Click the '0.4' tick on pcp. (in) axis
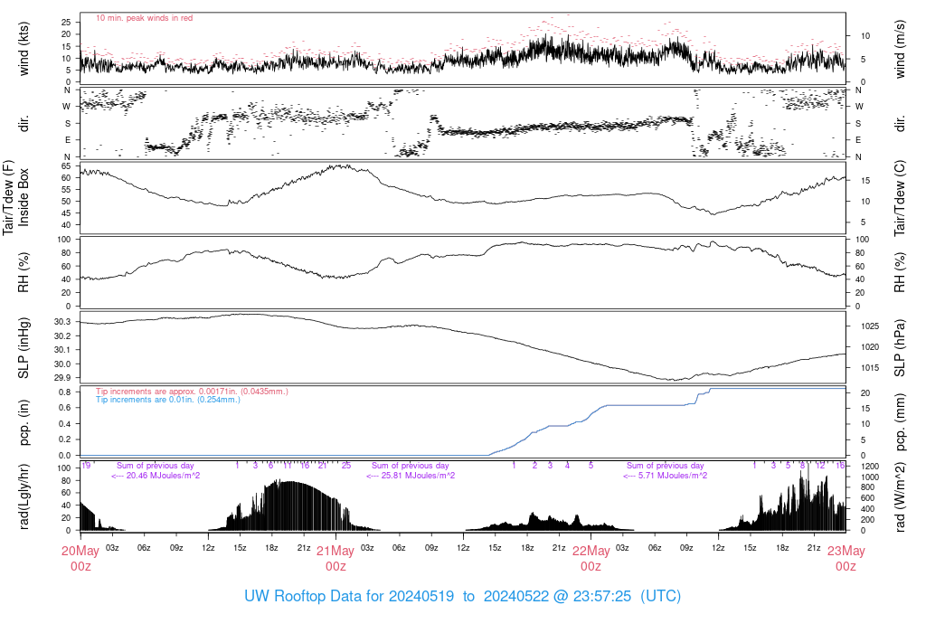 coord(64,424)
